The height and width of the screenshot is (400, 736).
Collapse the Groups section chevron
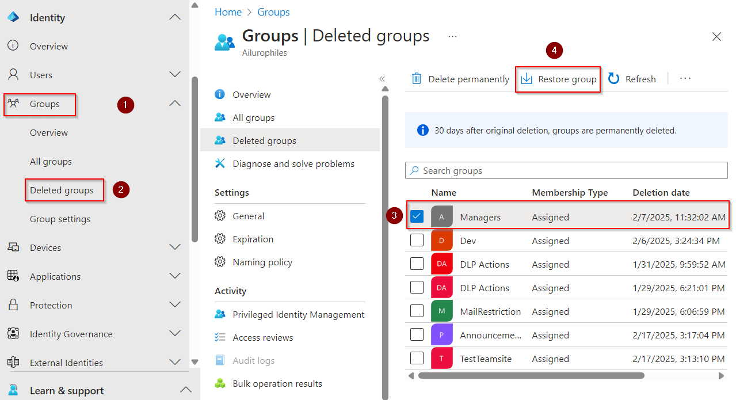(174, 104)
